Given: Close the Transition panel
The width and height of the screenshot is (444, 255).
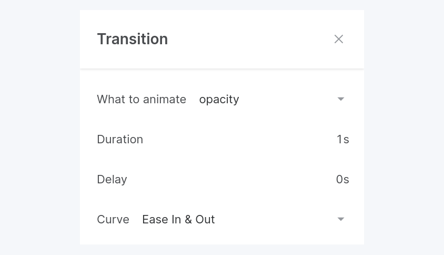Looking at the screenshot, I should [339, 39].
